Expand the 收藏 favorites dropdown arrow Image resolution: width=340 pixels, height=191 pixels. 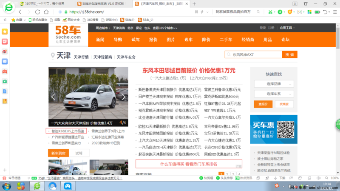click(25, 20)
